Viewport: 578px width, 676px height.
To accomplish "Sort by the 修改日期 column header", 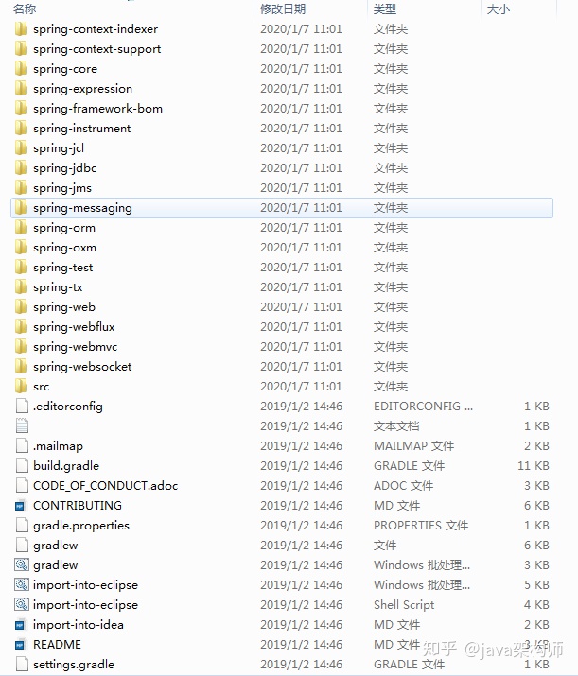I will pos(283,9).
